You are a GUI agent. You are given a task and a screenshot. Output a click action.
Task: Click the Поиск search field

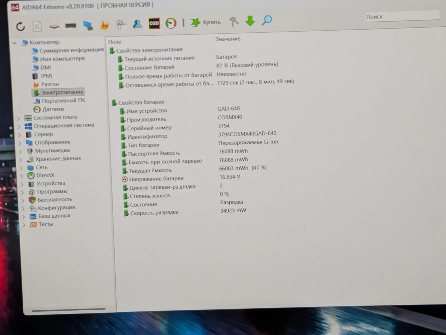pyautogui.click(x=402, y=16)
